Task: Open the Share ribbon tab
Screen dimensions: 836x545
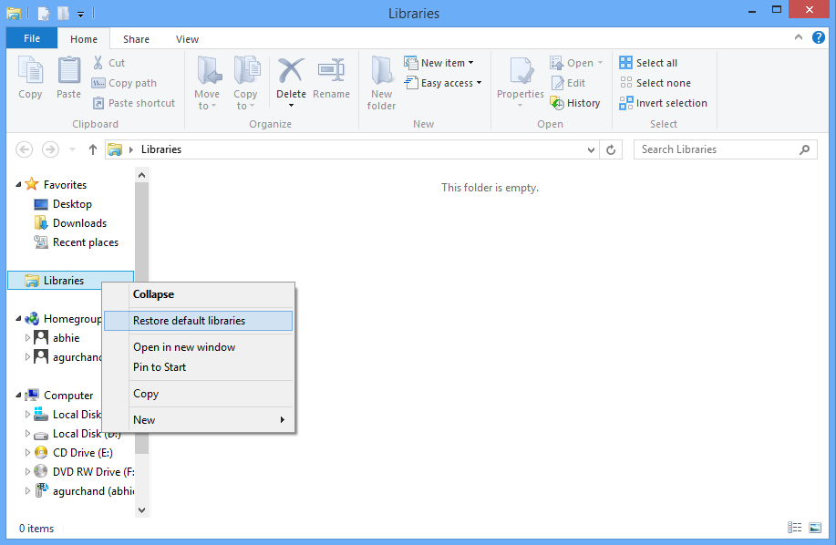Action: (136, 39)
